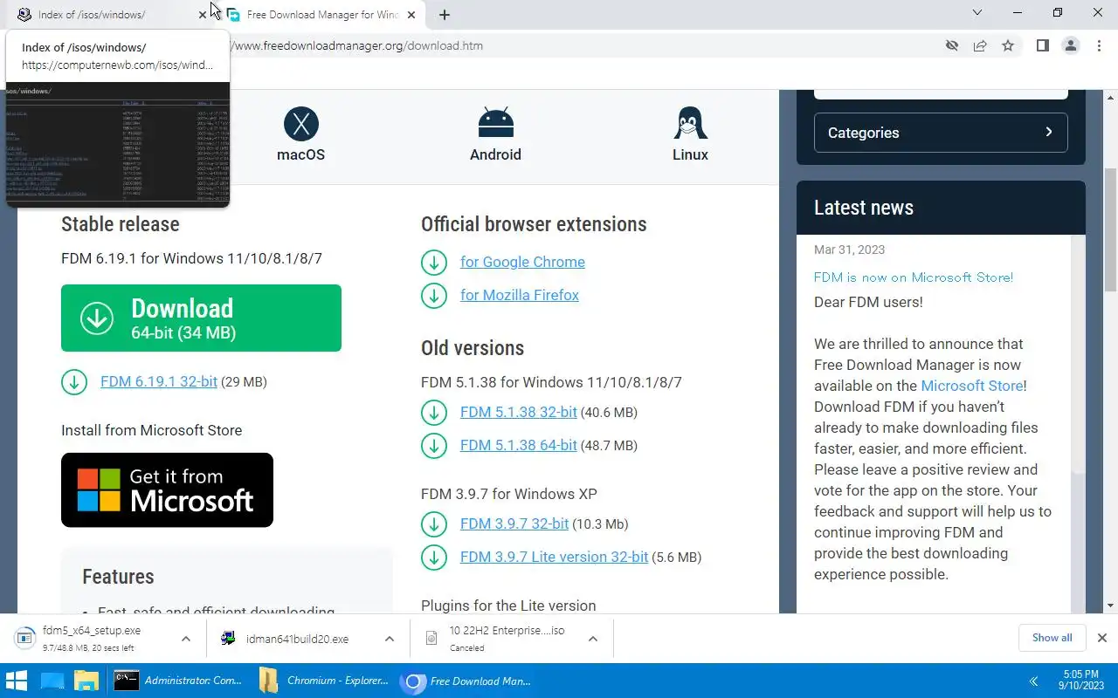Open the tab search dropdown
The height and width of the screenshot is (698, 1118).
coord(977,13)
